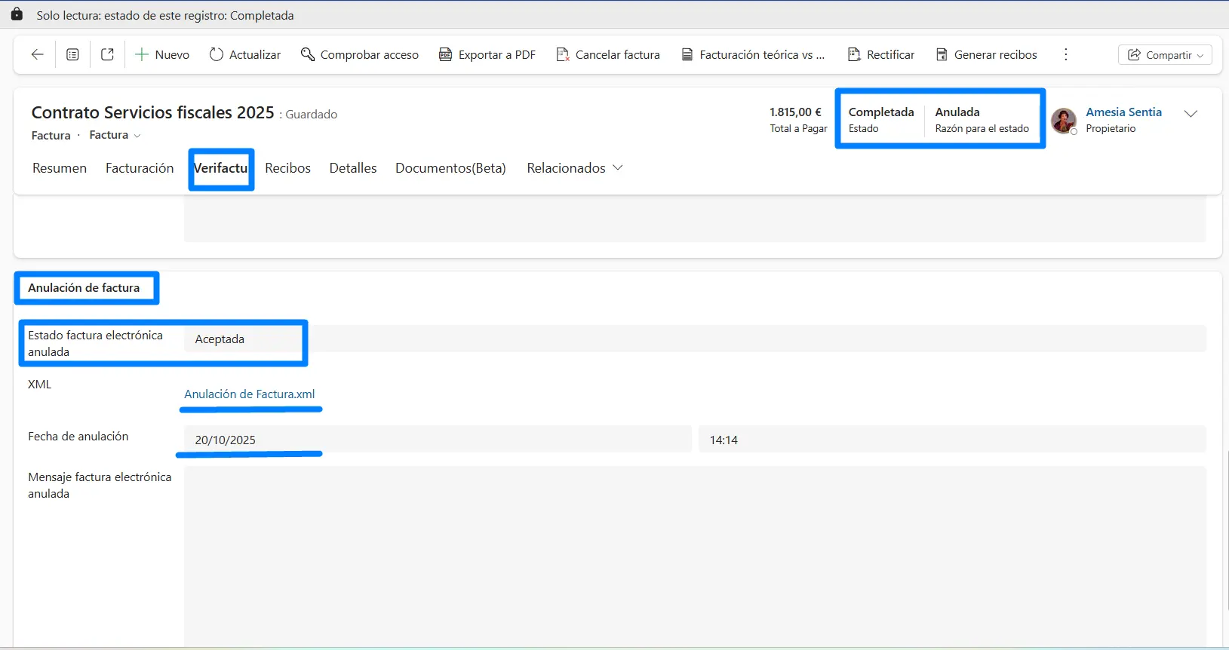Open the Anulación de Factura.xml link
Viewport: 1229px width, 650px height.
249,394
